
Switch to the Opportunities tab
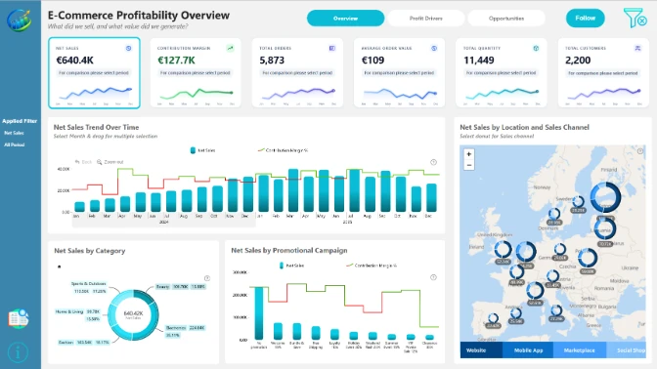(x=506, y=19)
